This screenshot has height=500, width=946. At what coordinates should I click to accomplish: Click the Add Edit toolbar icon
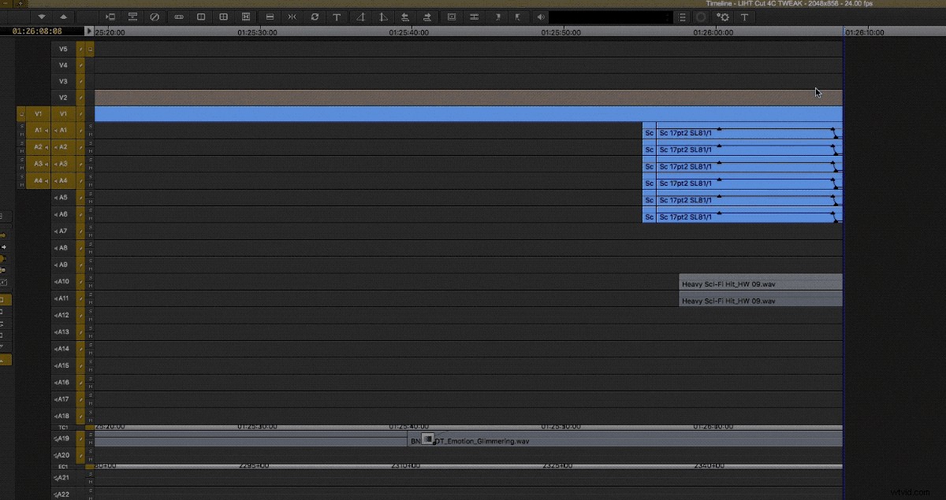269,17
